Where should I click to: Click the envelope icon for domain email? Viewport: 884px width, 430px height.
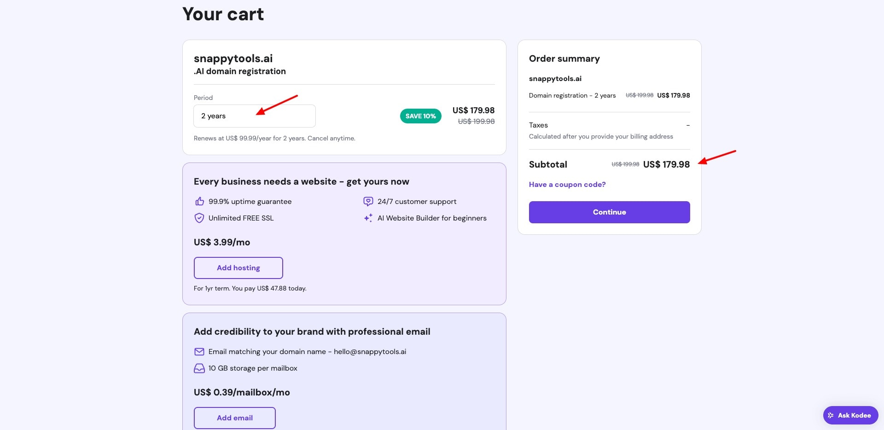[x=199, y=352]
